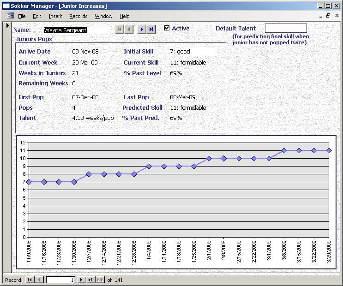Click the record number box

click(60, 280)
